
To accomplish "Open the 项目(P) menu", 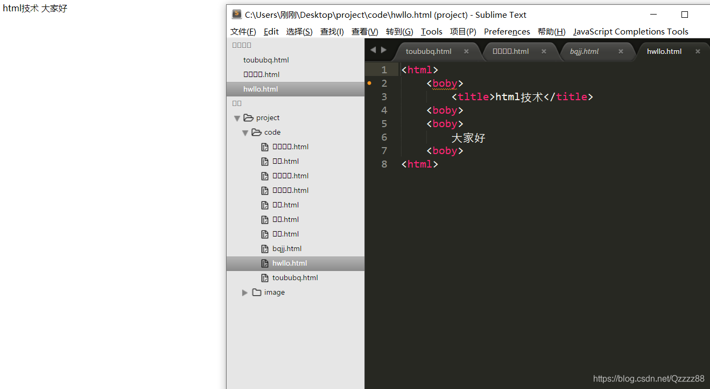I will [x=463, y=31].
